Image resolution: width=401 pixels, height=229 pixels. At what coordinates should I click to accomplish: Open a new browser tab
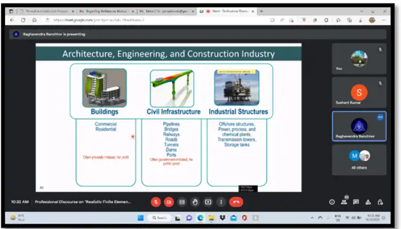(262, 11)
